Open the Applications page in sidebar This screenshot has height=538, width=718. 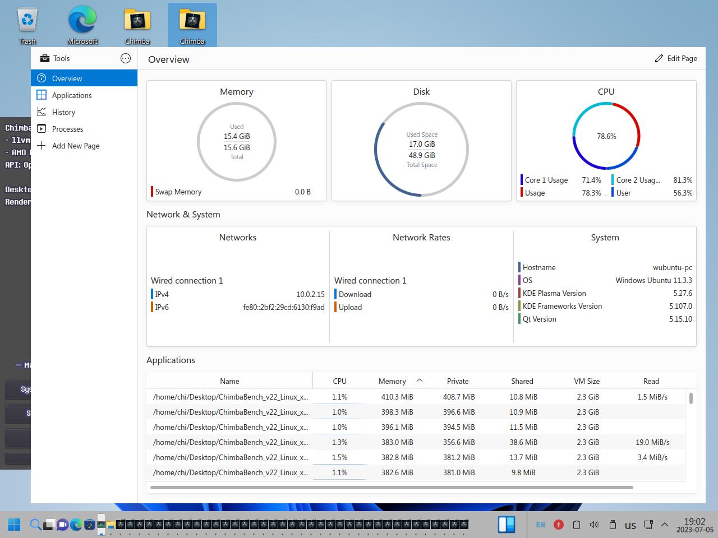[x=72, y=95]
